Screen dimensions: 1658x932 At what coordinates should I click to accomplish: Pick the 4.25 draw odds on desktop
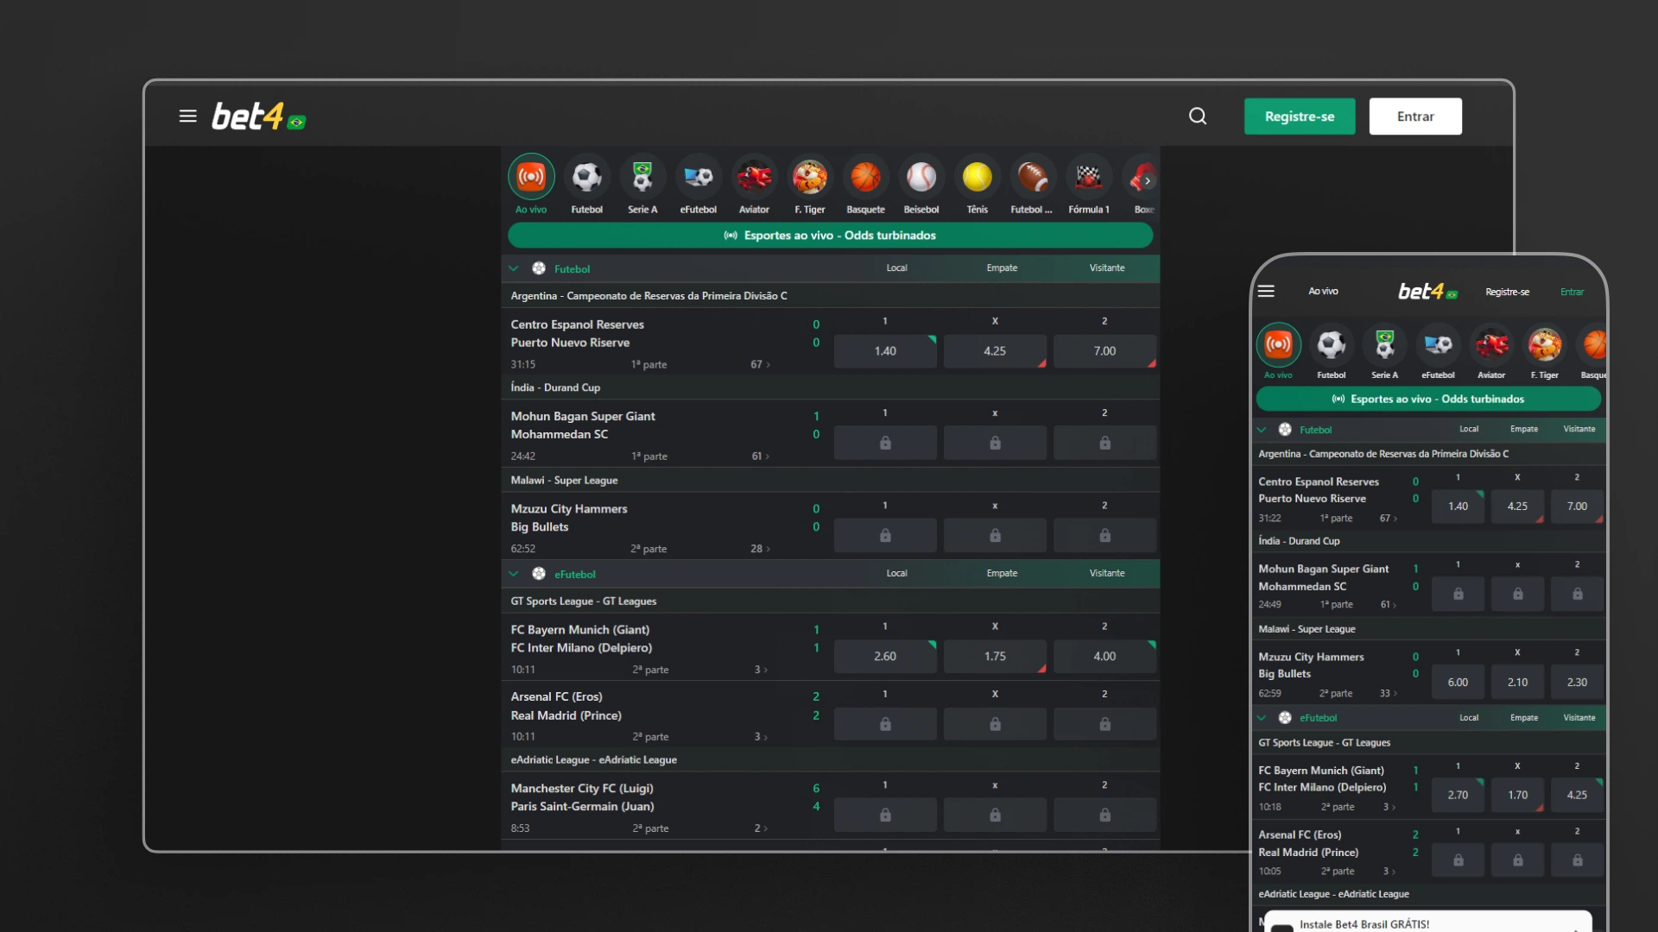tap(995, 351)
